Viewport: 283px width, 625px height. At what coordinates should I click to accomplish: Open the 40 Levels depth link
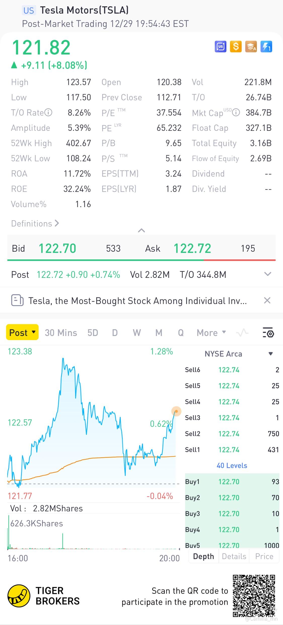[232, 465]
